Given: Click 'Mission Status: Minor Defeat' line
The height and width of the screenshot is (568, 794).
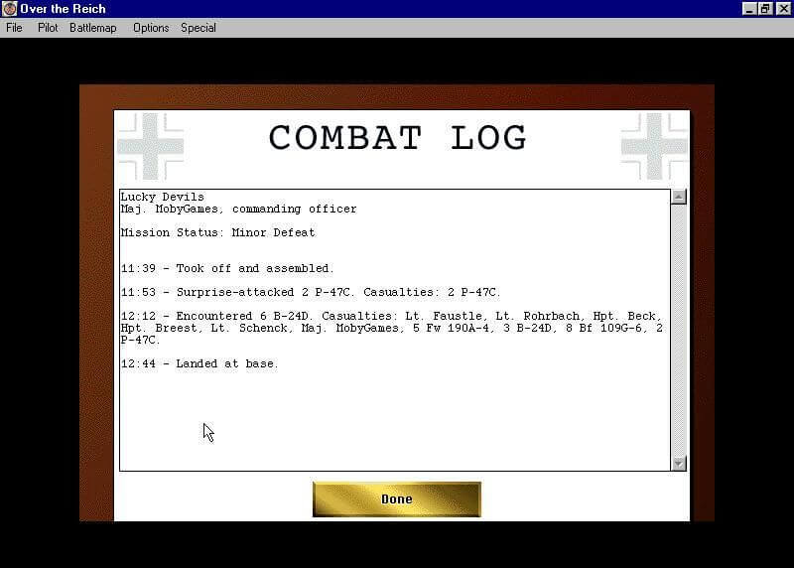Looking at the screenshot, I should click(217, 232).
